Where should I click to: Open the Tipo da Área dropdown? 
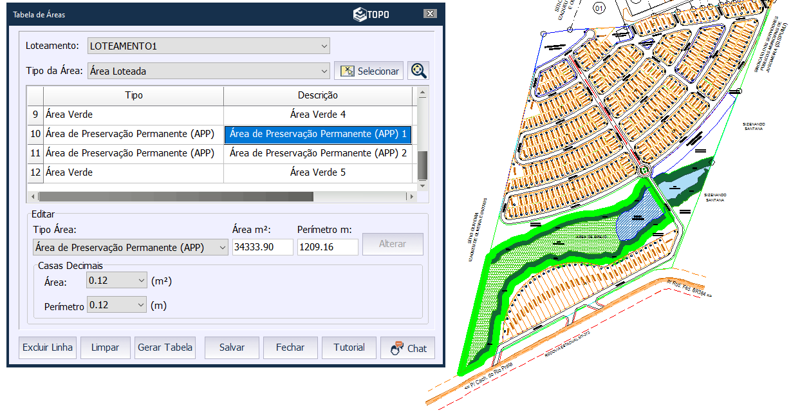(x=324, y=71)
